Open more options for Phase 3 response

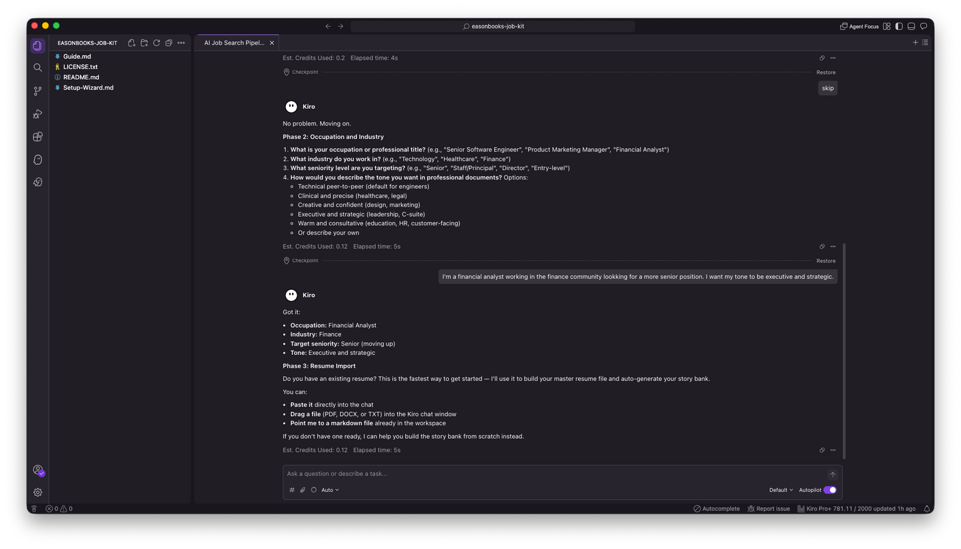pos(833,450)
